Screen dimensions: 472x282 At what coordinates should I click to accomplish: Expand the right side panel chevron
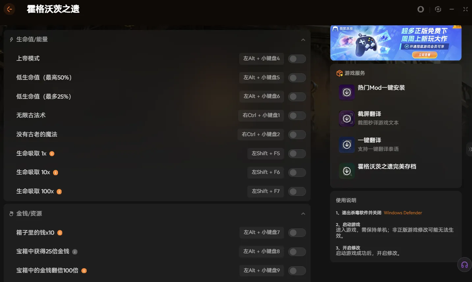pos(470,149)
